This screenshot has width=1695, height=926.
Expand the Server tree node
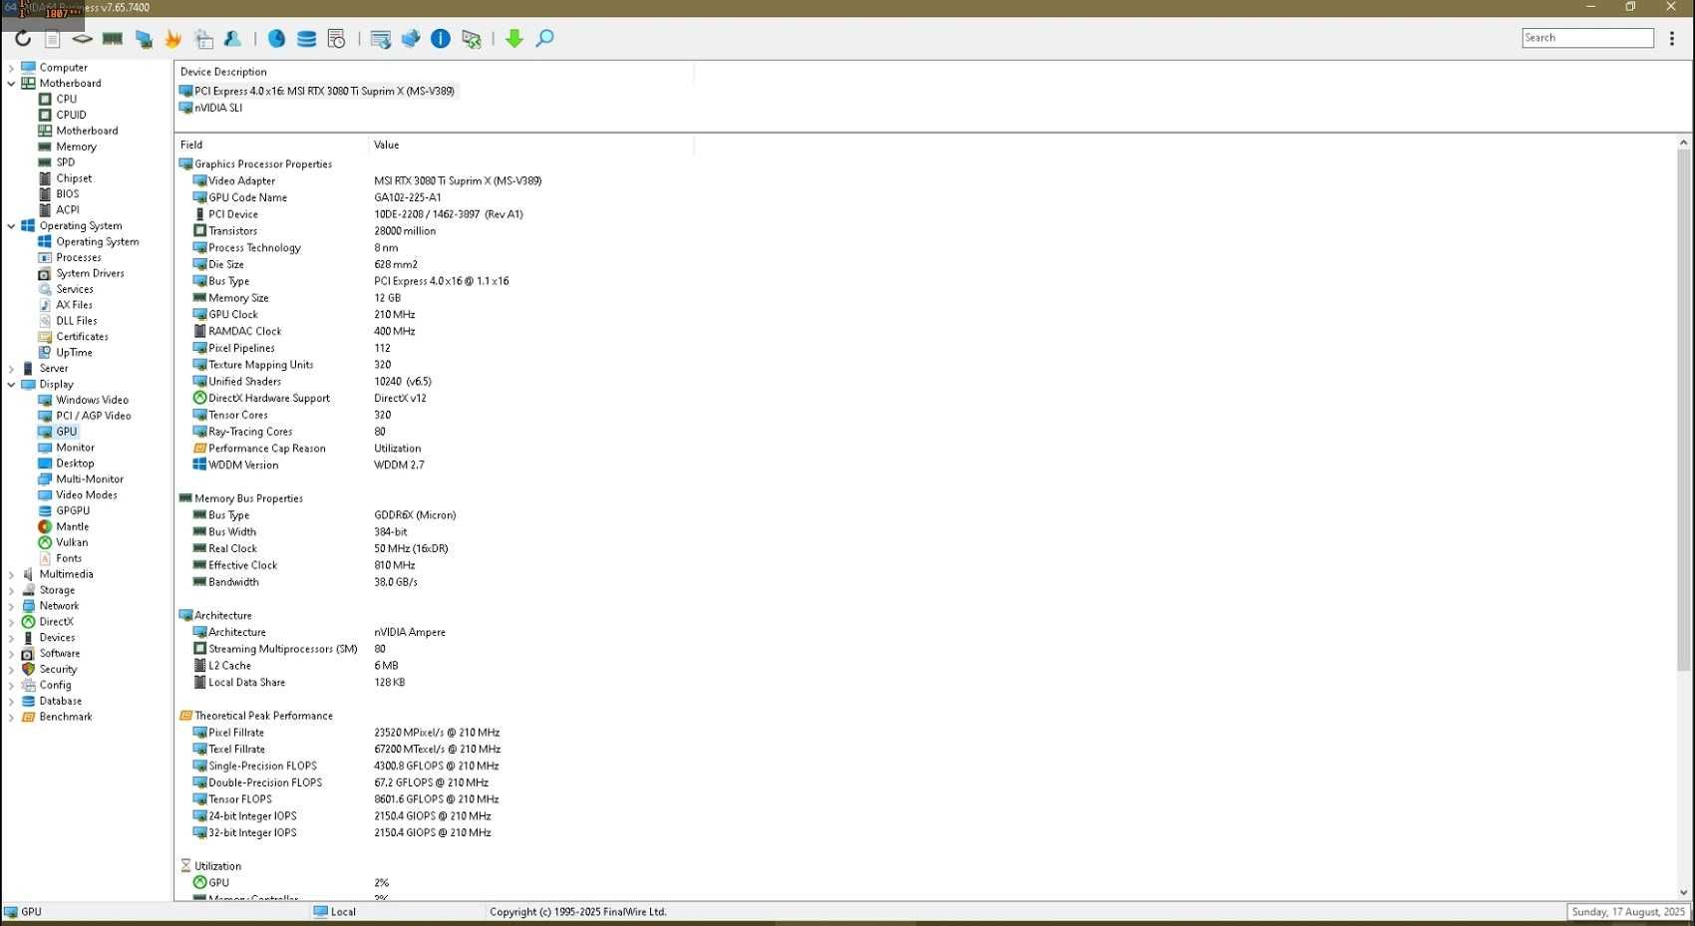click(11, 369)
